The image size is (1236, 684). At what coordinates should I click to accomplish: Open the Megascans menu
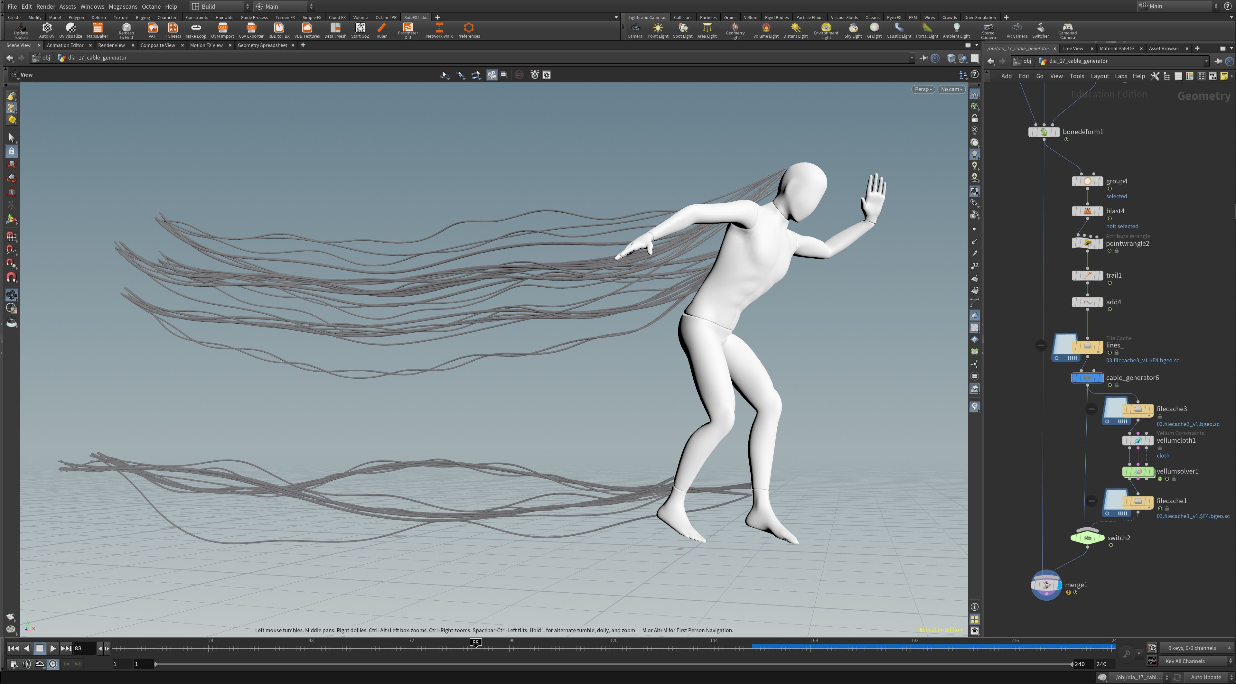pyautogui.click(x=123, y=6)
